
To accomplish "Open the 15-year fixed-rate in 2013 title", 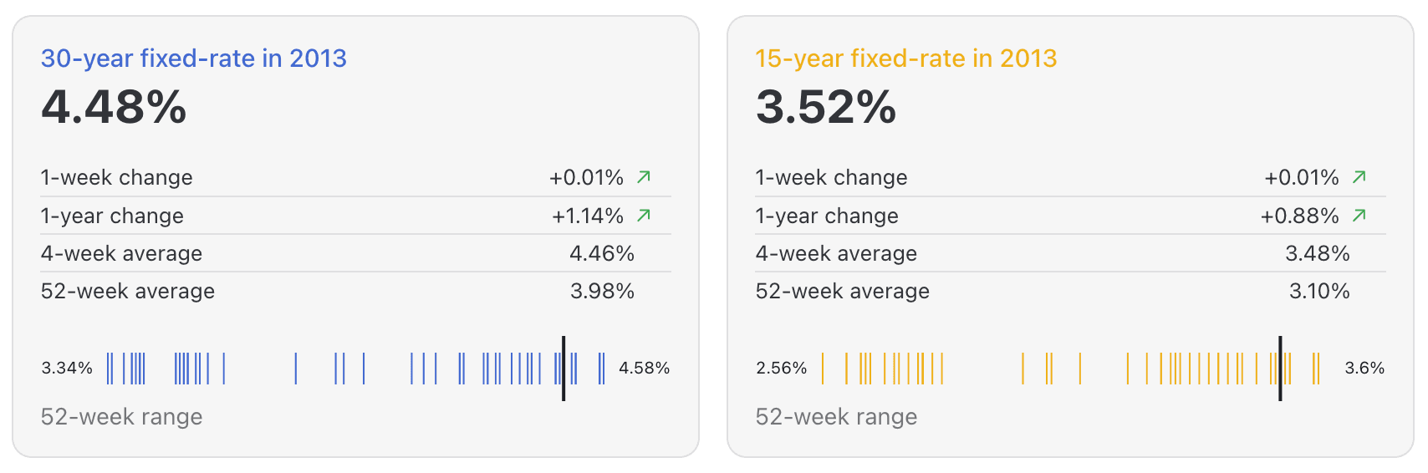I will [906, 58].
